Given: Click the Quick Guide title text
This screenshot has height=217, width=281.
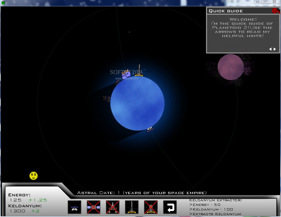Looking at the screenshot, I should point(226,11).
